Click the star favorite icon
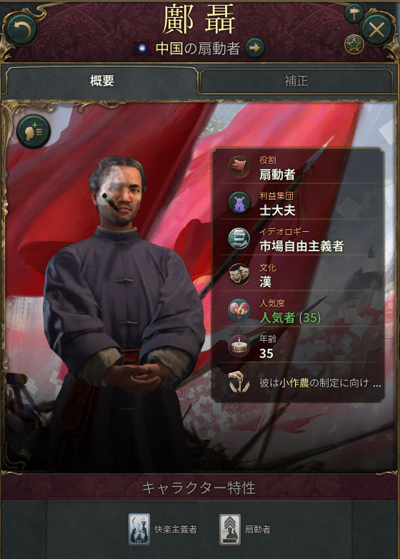Screen dimensions: 400x559 coord(354,44)
